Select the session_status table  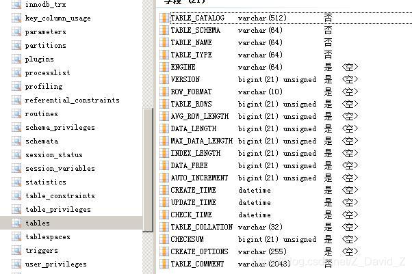(54, 154)
